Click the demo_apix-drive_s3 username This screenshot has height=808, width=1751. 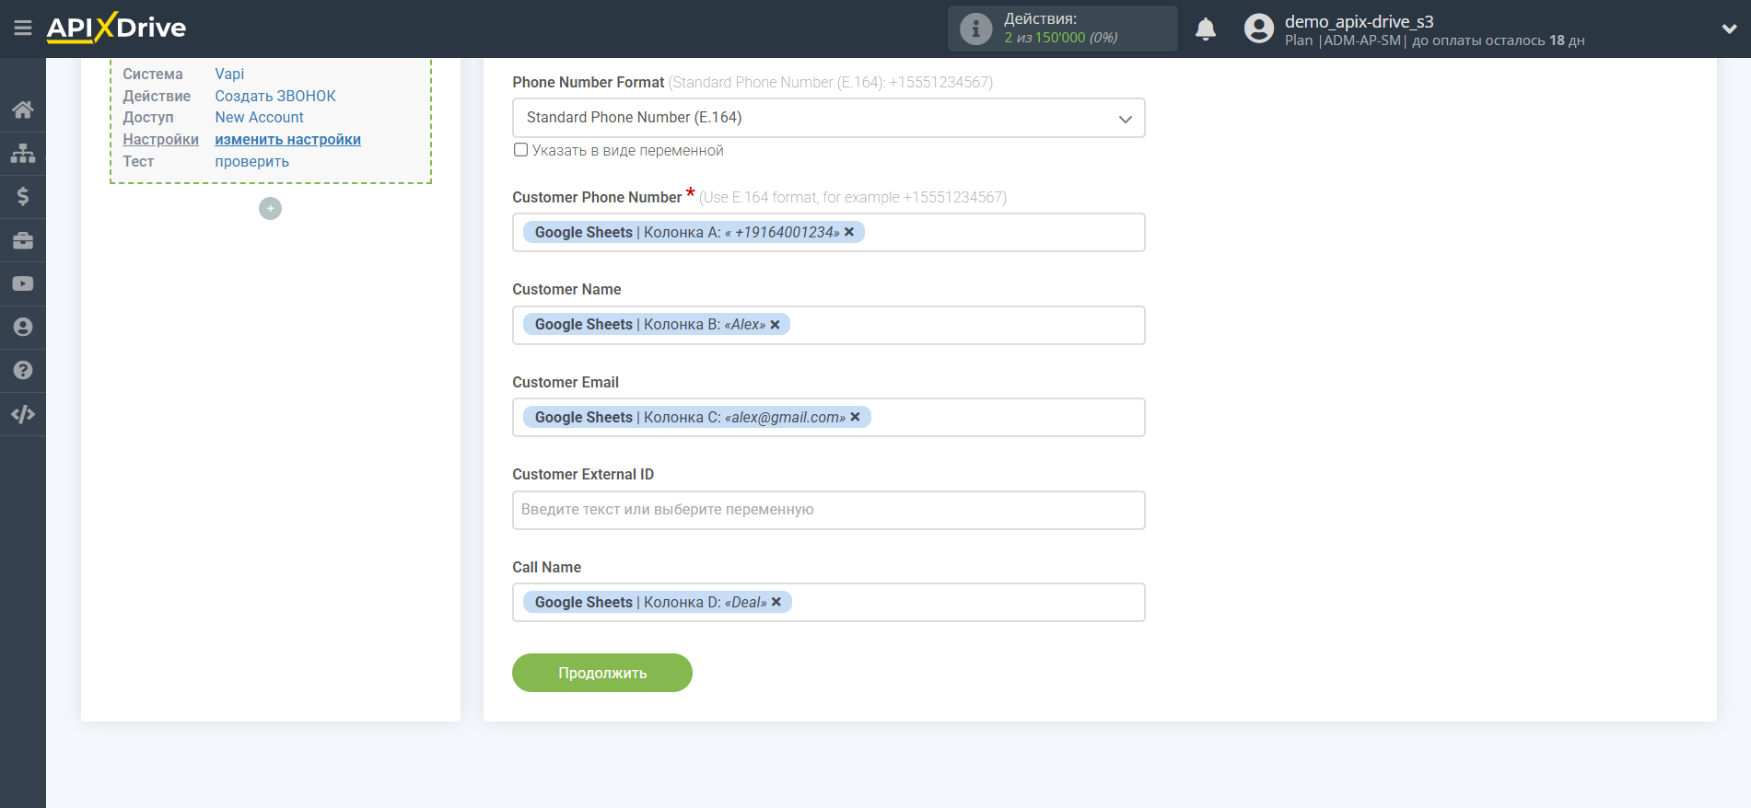tap(1360, 21)
